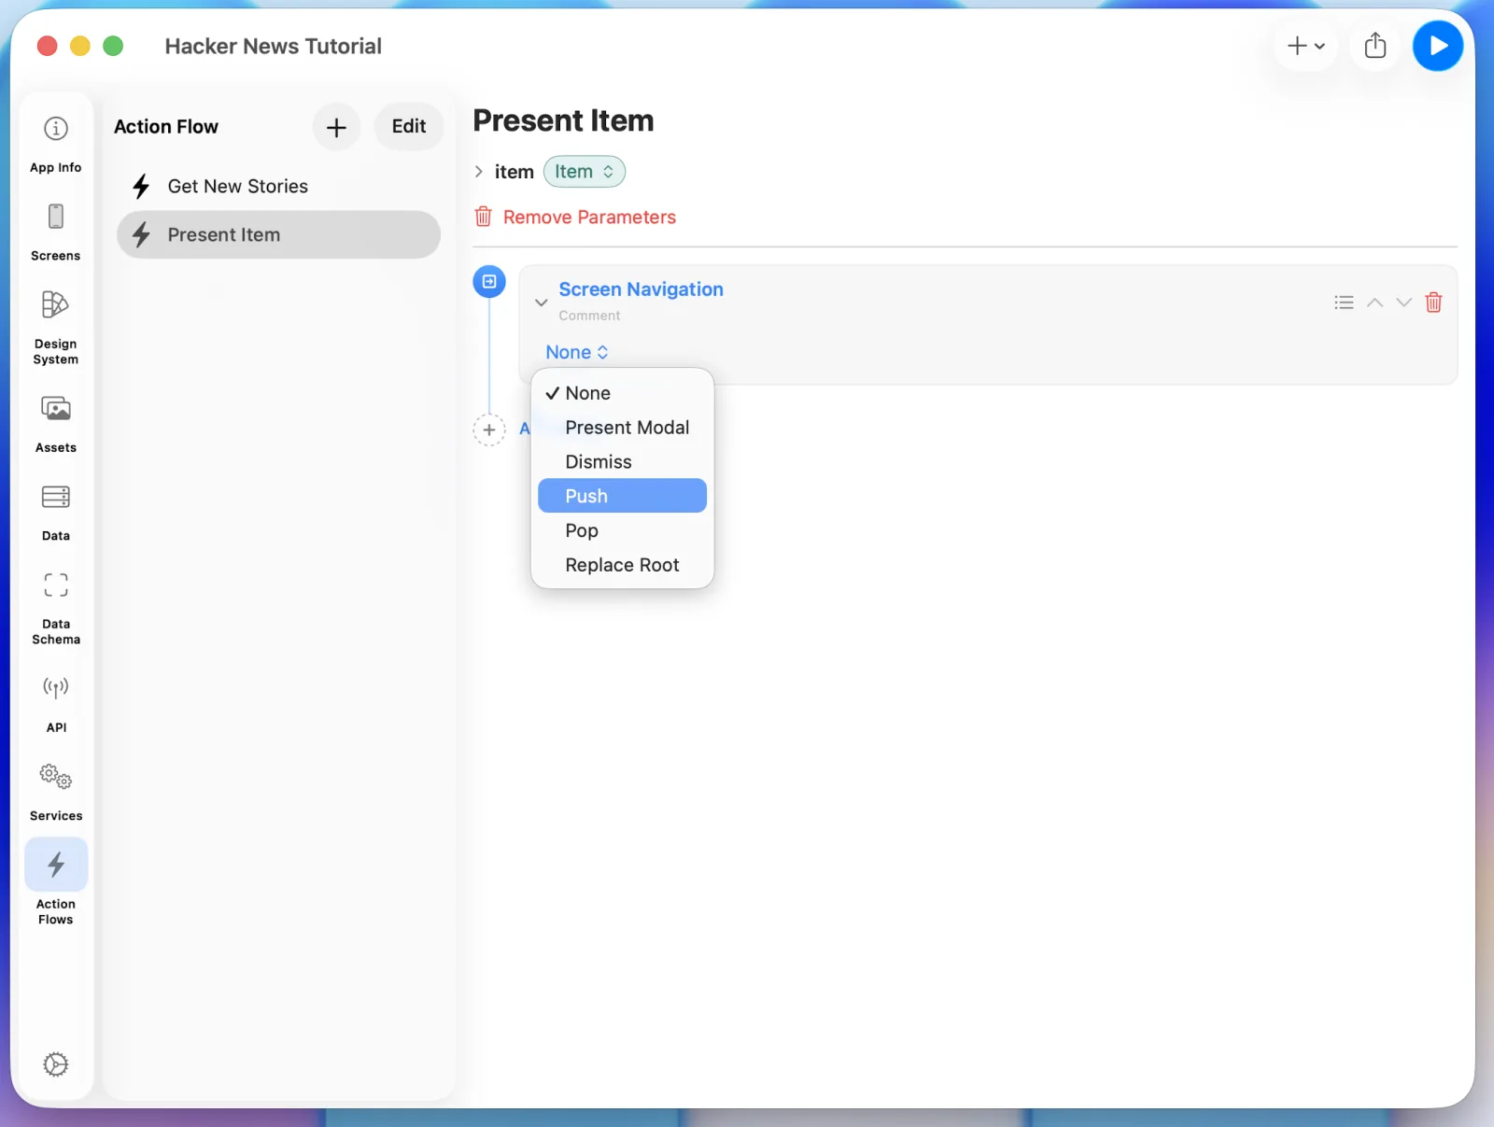
Task: Select the Replace Root menu option
Action: (x=622, y=565)
